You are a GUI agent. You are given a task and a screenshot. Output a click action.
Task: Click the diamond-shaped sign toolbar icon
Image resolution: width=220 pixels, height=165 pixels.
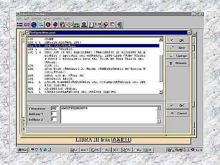[70, 25]
